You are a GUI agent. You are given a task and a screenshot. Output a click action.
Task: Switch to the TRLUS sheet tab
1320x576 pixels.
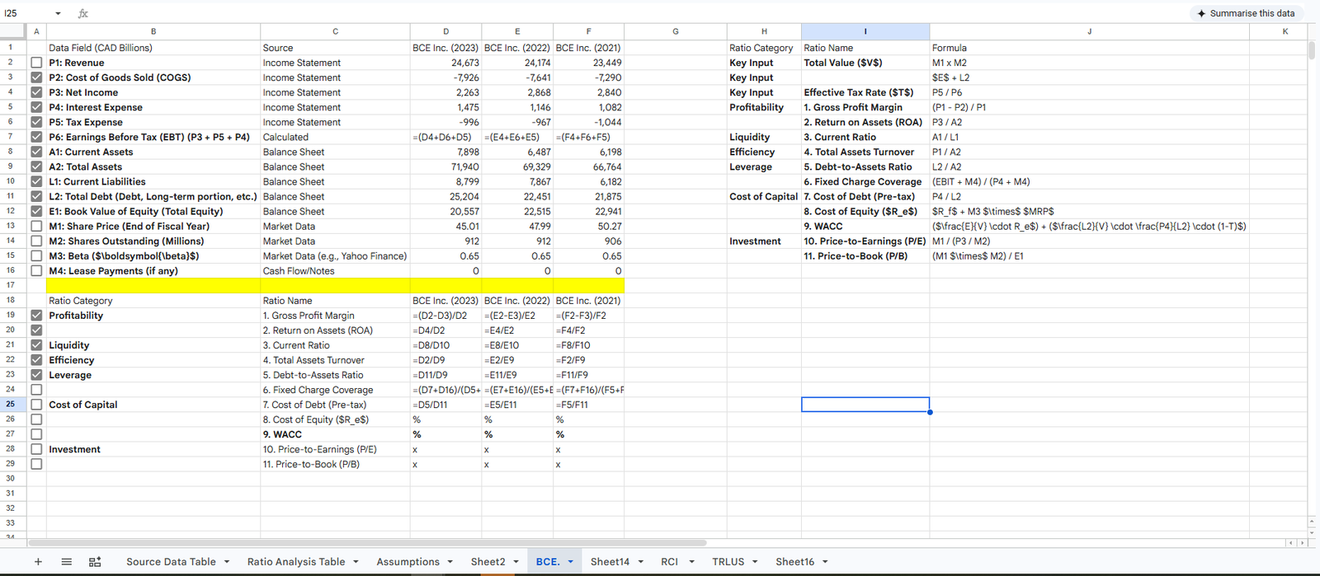[x=728, y=561]
